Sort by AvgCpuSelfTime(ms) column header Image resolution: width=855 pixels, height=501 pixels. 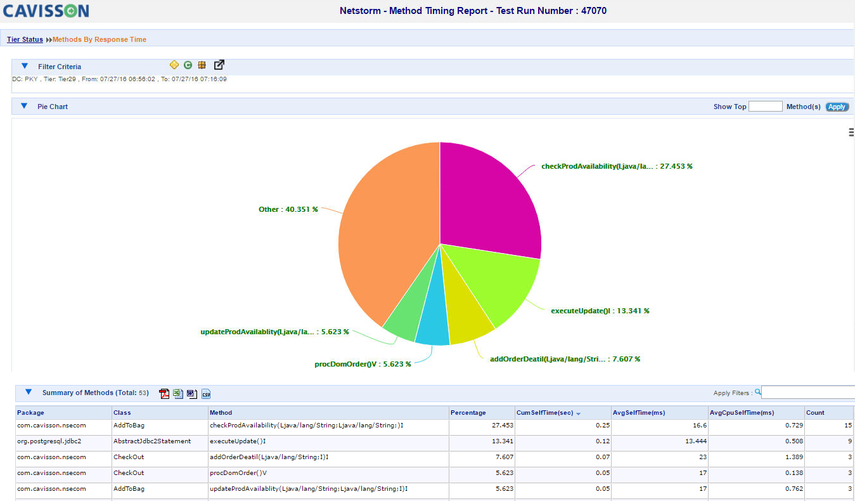(756, 412)
